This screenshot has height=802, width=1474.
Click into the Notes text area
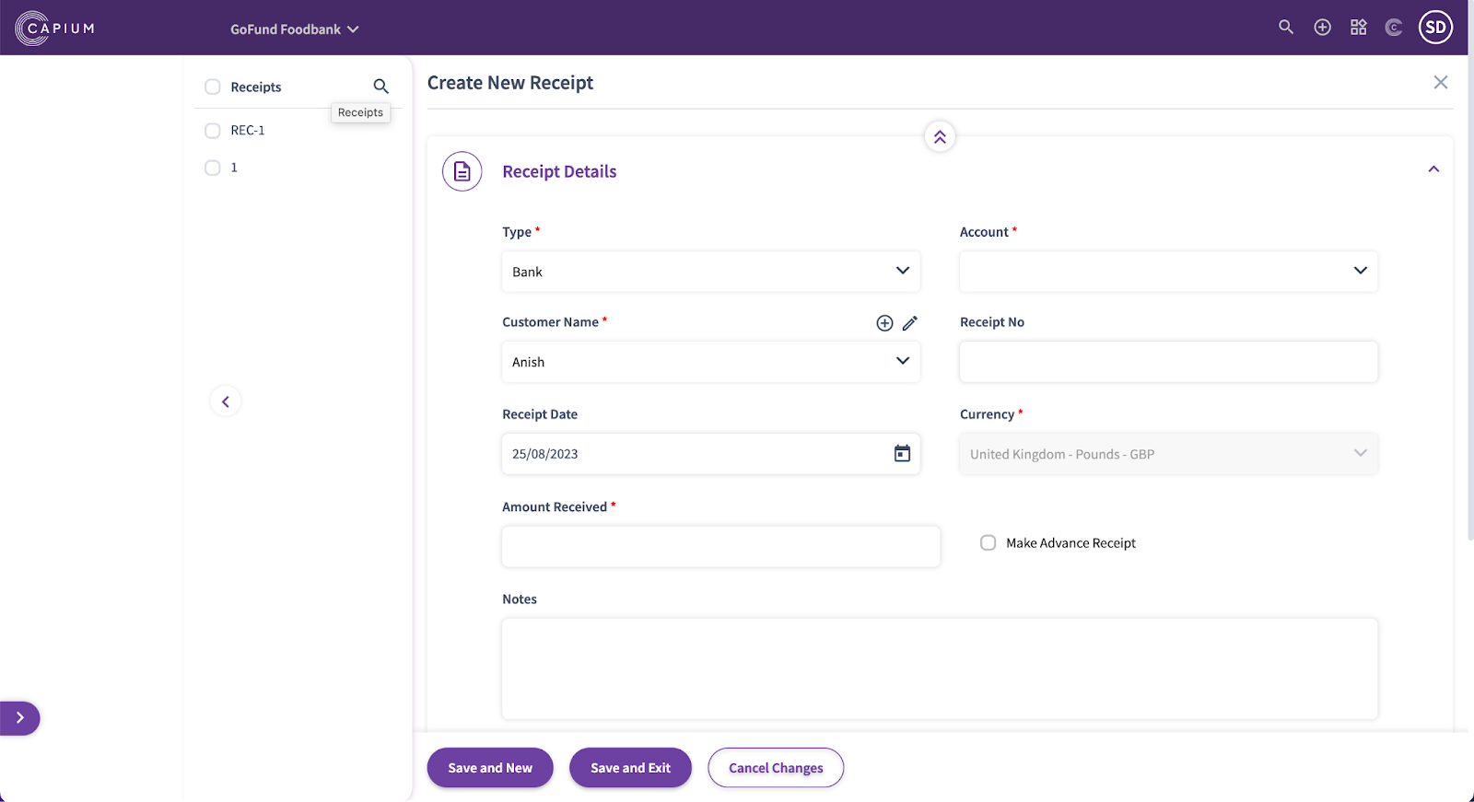940,668
